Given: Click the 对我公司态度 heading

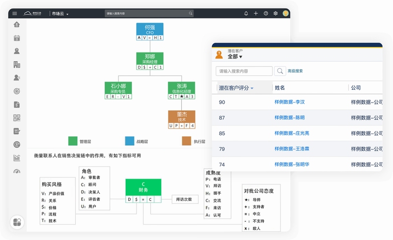Looking at the screenshot, I should tap(259, 191).
